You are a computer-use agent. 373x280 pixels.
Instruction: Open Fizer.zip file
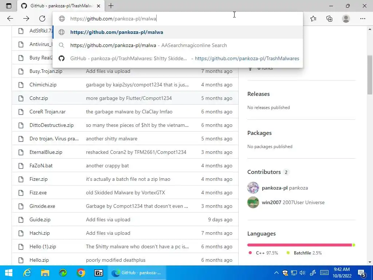pos(39,179)
